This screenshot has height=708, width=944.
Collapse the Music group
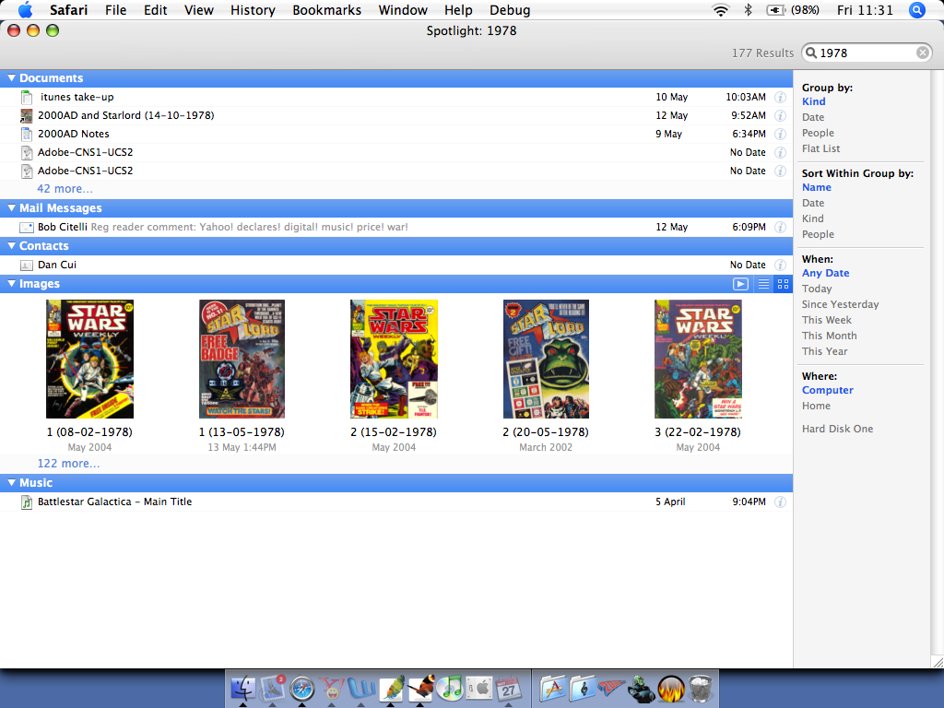11,482
